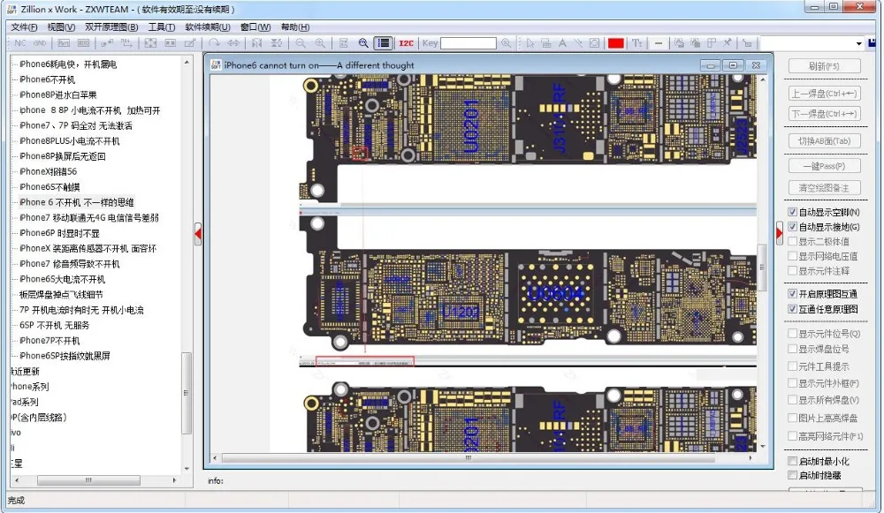This screenshot has height=513, width=884.
Task: Click the rotate clockwise arrow icon
Action: pos(214,43)
